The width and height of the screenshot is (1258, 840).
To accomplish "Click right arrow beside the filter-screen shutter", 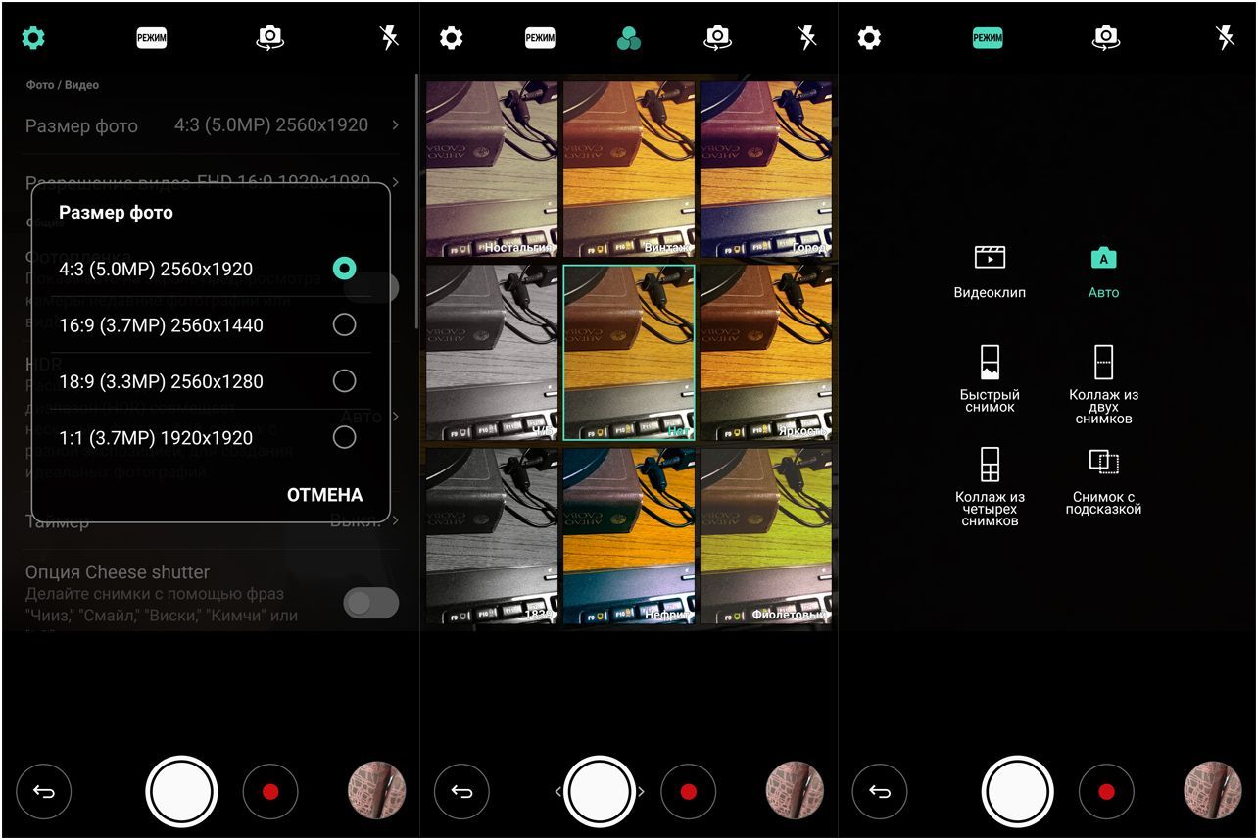I will [642, 791].
